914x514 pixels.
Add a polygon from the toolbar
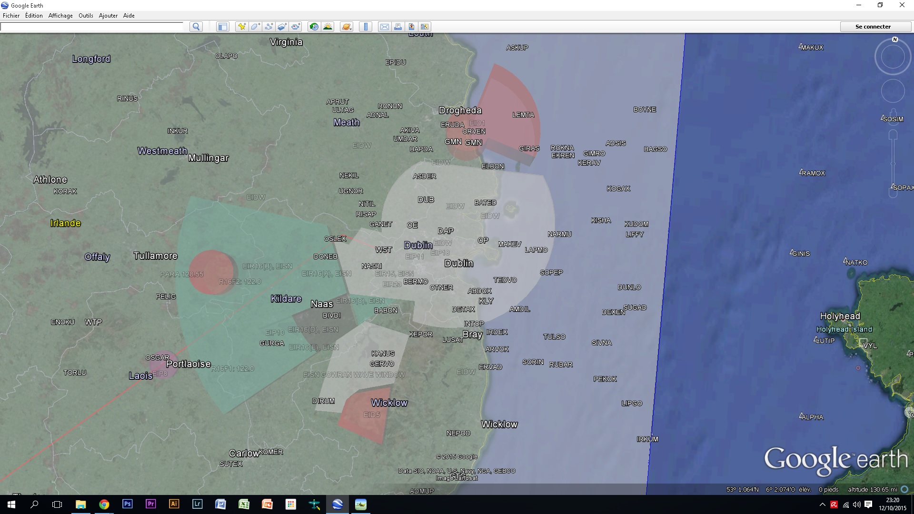point(255,27)
